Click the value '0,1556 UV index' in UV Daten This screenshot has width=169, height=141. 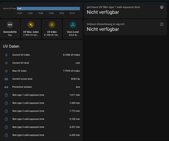tap(71, 55)
